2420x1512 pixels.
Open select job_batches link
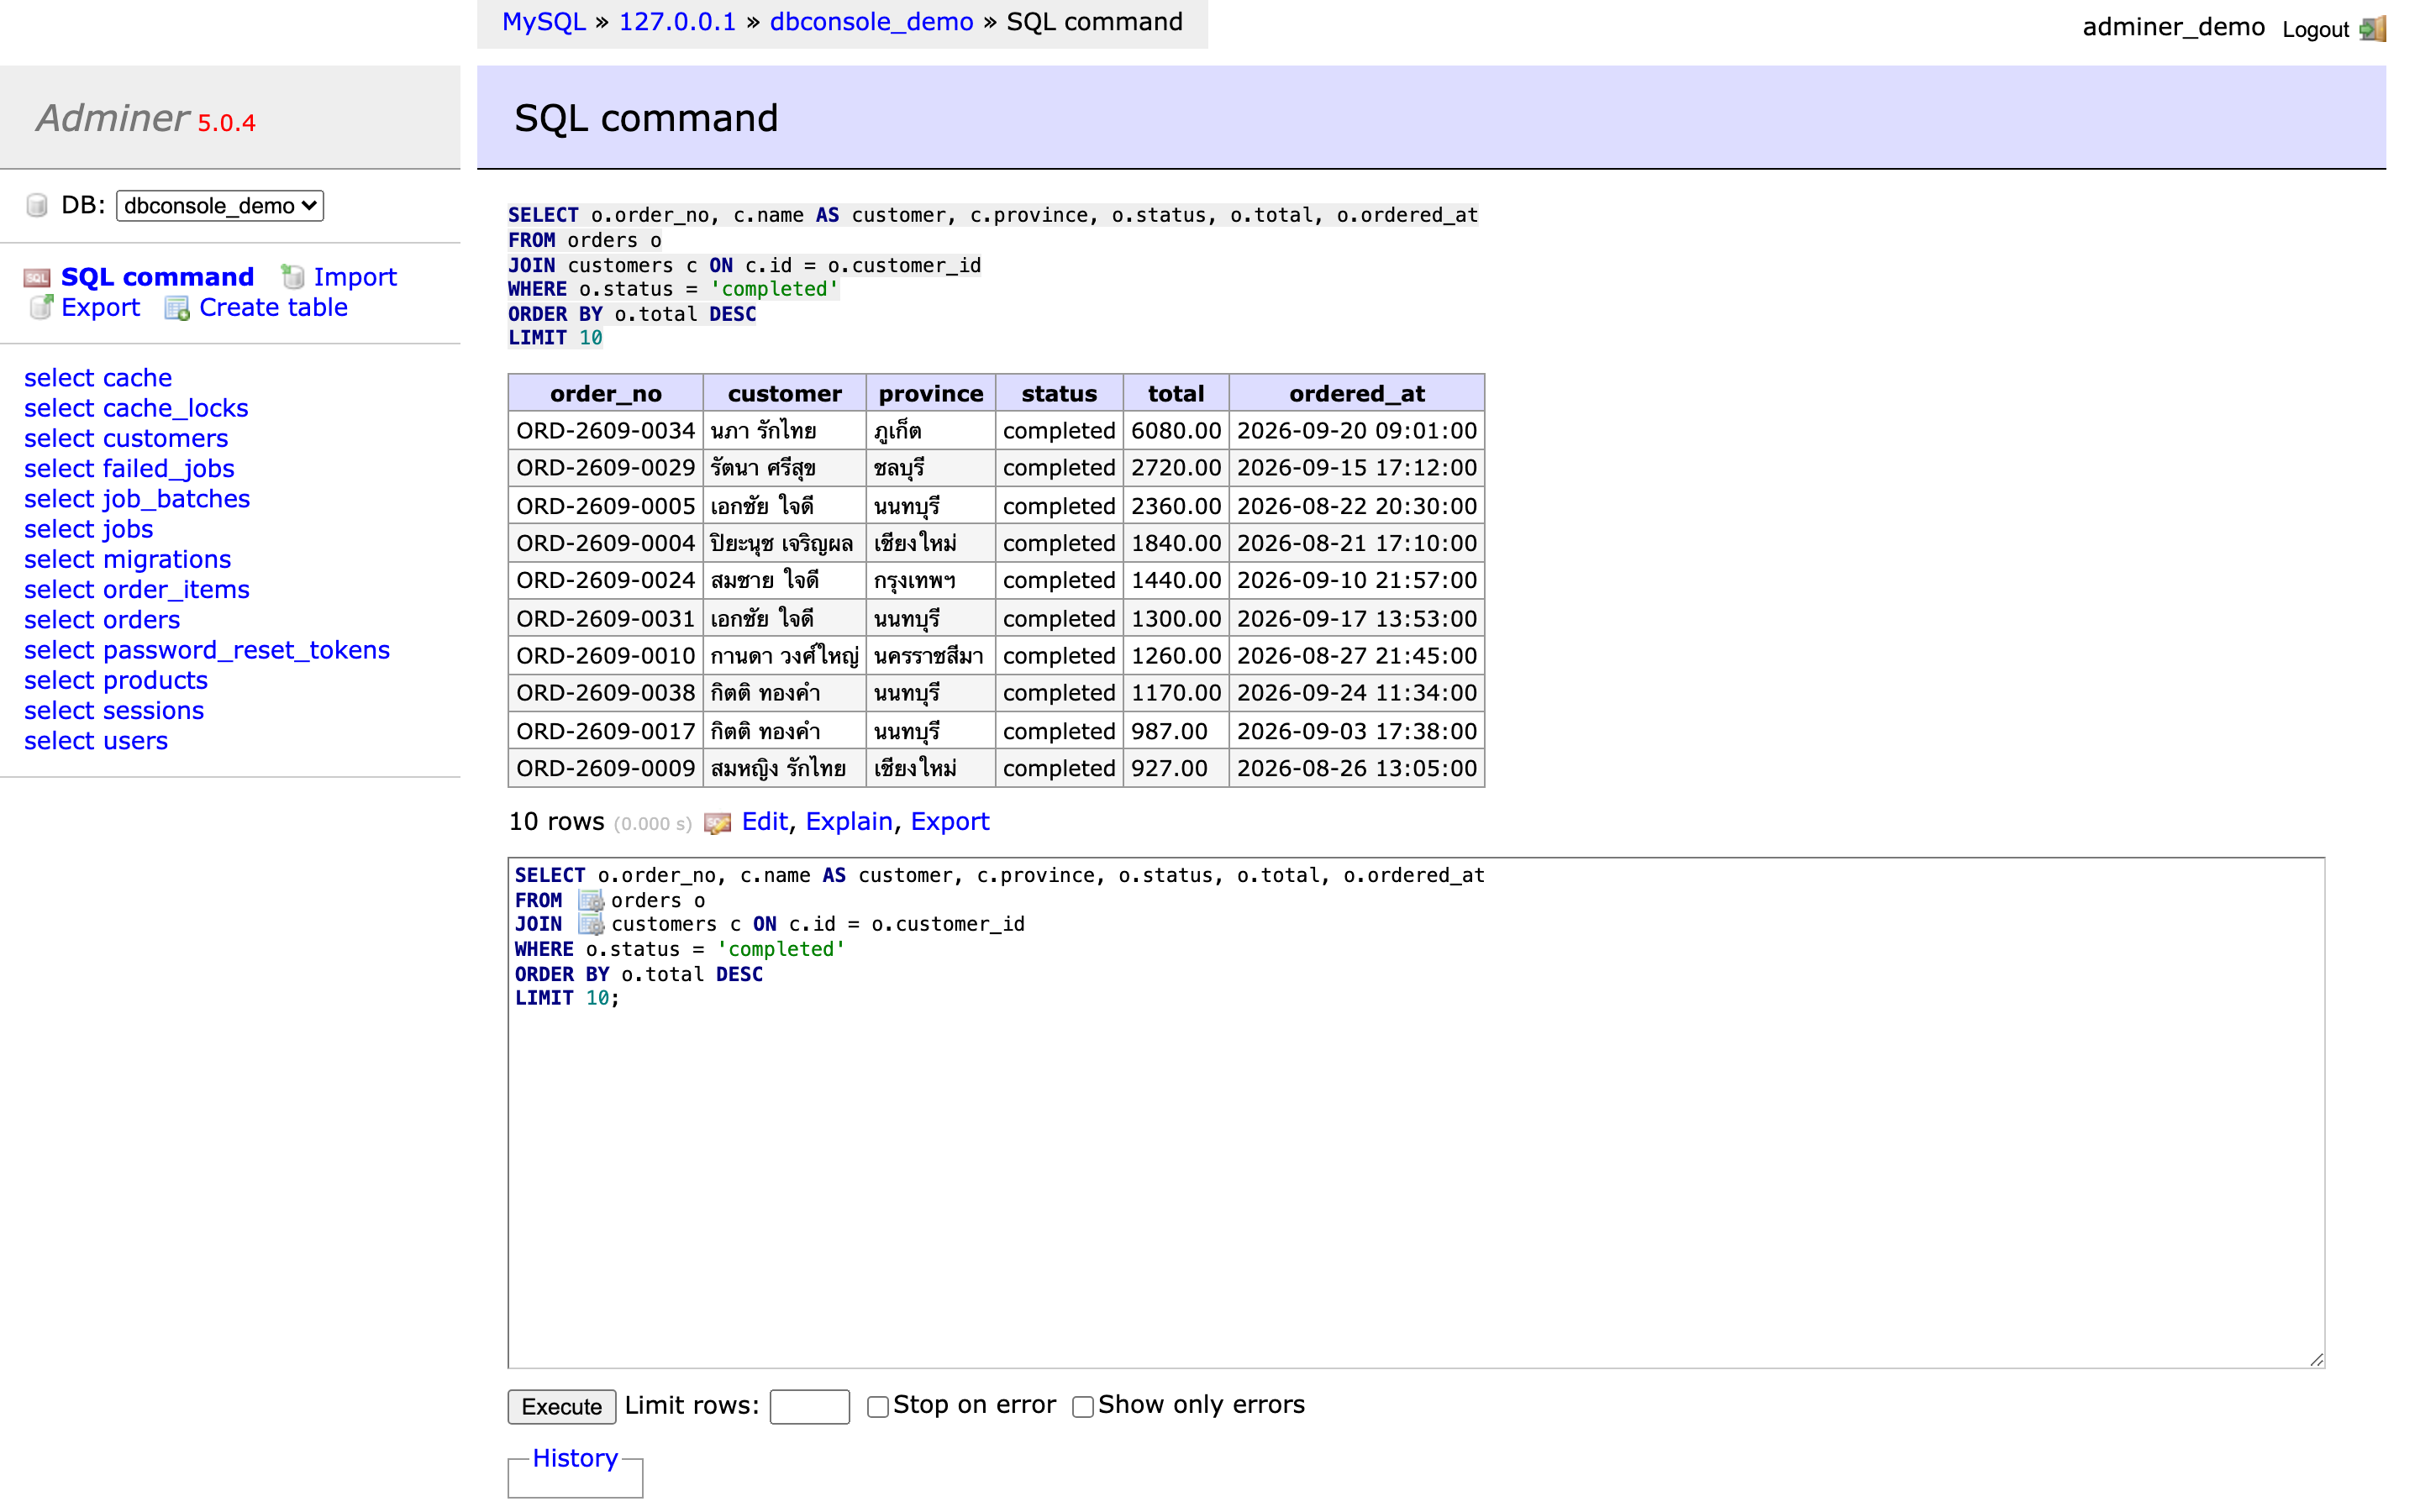(x=137, y=498)
